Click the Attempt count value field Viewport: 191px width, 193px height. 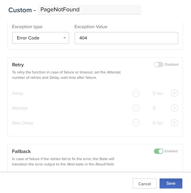pyautogui.click(x=154, y=108)
